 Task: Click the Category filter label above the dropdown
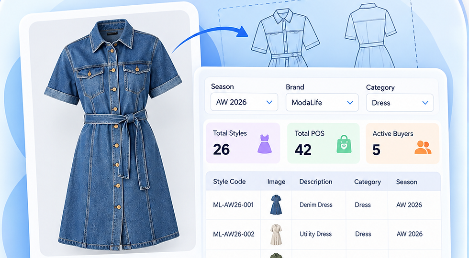click(x=380, y=87)
